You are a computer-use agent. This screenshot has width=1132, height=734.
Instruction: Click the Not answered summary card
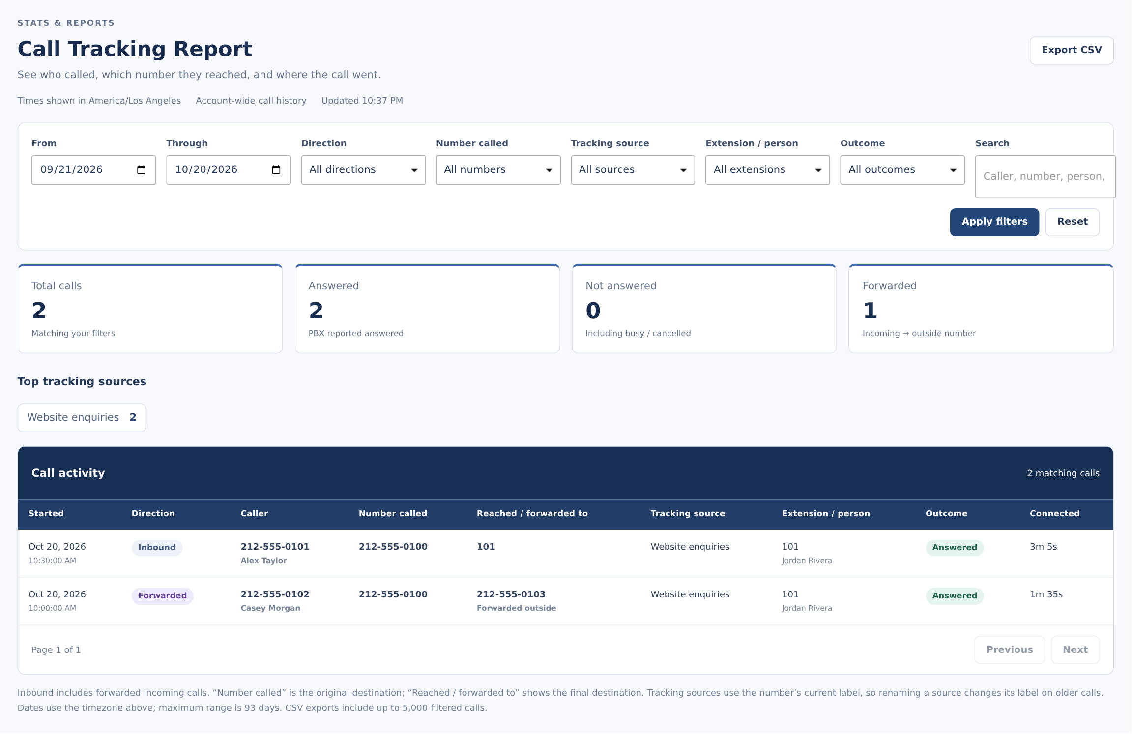click(x=704, y=309)
